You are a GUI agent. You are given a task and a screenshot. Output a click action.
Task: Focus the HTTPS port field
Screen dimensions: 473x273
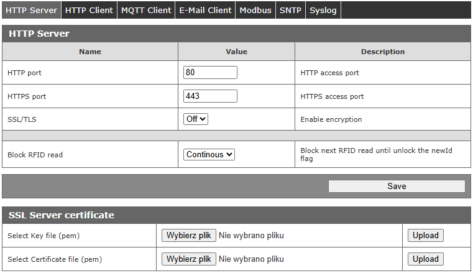[210, 96]
